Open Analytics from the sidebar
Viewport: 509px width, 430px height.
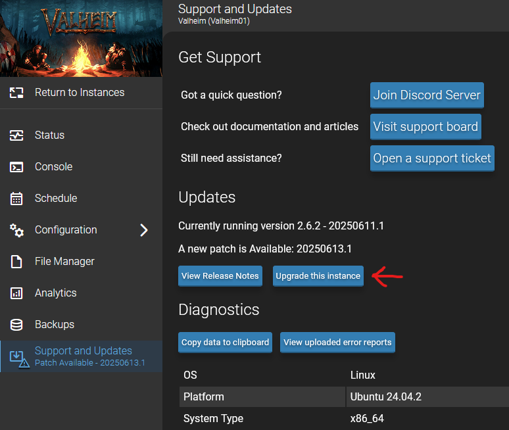coord(81,293)
